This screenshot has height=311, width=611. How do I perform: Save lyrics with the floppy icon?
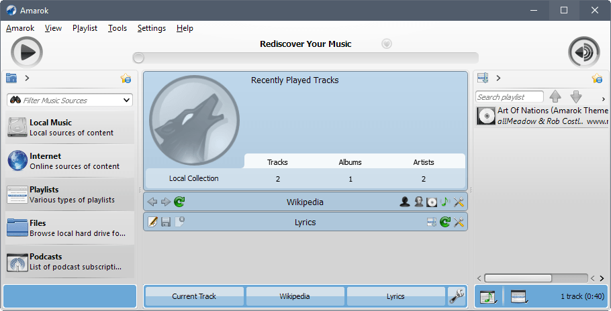[166, 222]
